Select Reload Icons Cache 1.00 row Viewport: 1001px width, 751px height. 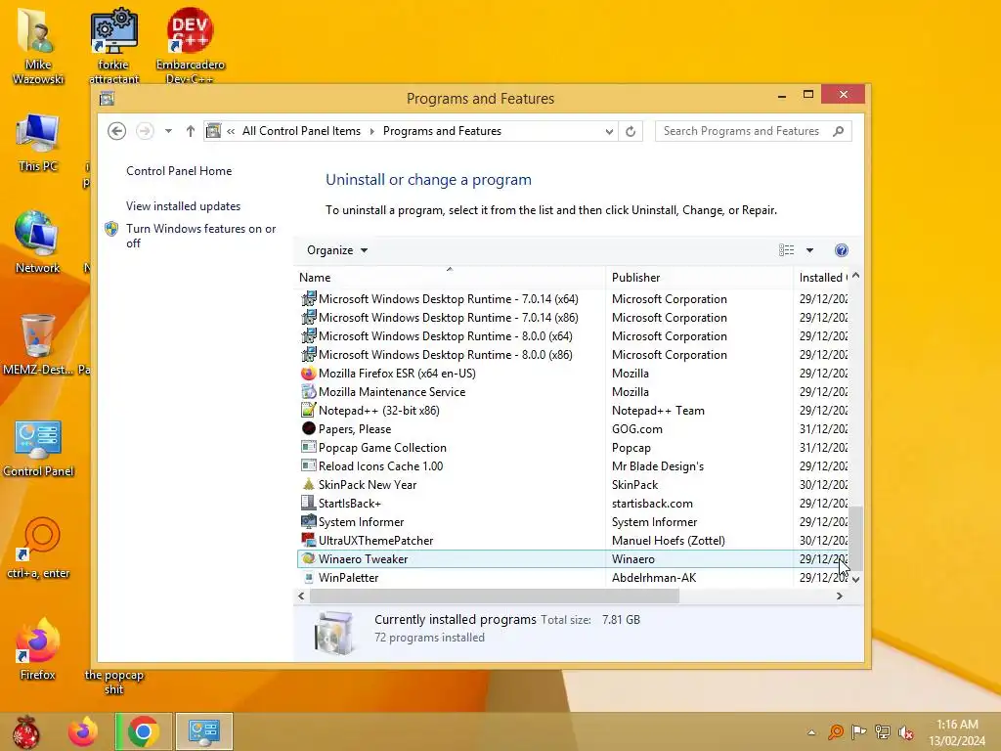[x=573, y=466]
